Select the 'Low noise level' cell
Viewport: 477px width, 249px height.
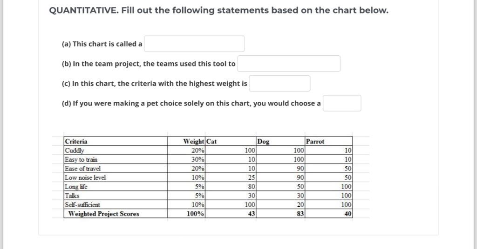tap(116, 178)
